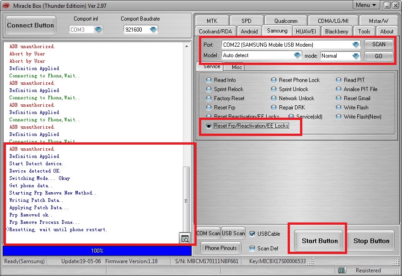Click the 100% progress bar

[x=97, y=251]
